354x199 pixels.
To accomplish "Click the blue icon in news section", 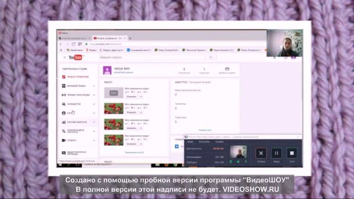I will coord(177,146).
